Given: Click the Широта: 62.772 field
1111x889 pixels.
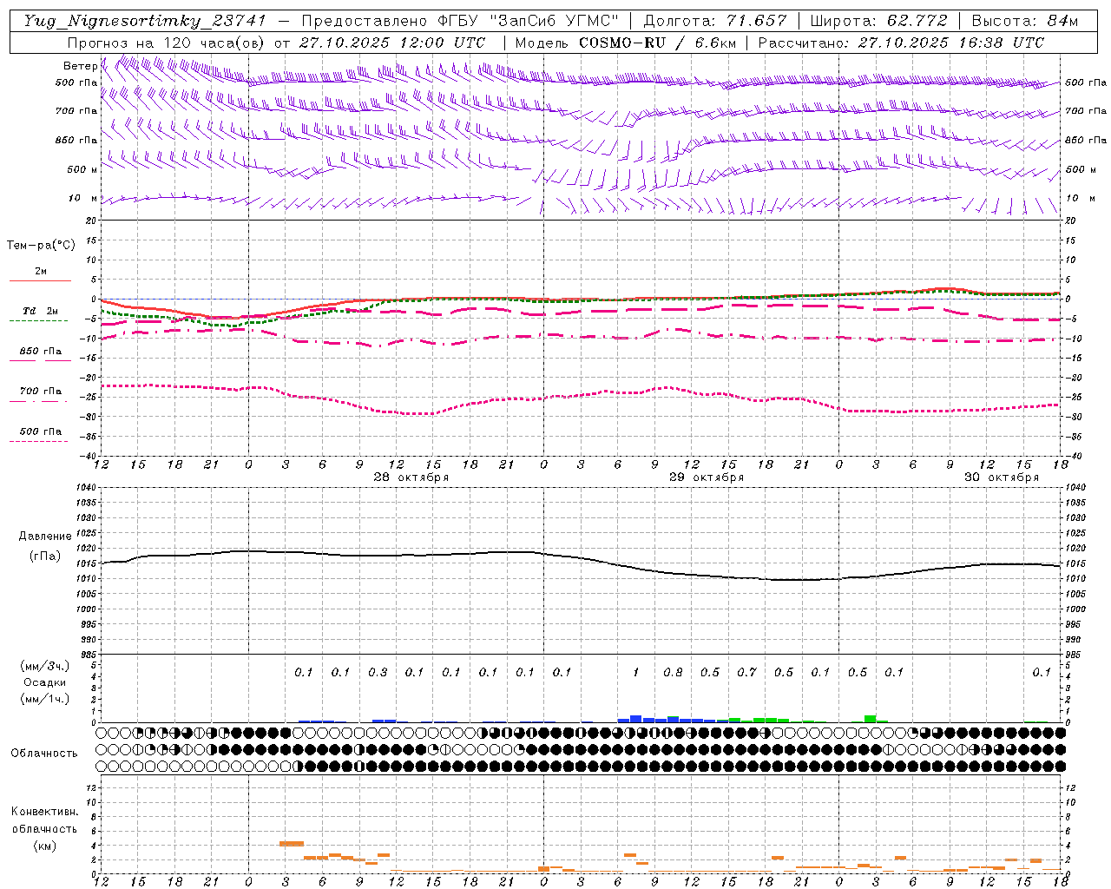Looking at the screenshot, I should [x=878, y=21].
